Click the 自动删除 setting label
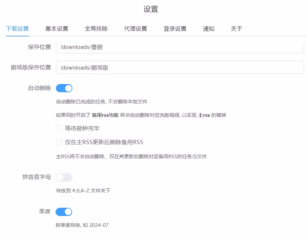The width and height of the screenshot is (307, 237). click(x=39, y=88)
